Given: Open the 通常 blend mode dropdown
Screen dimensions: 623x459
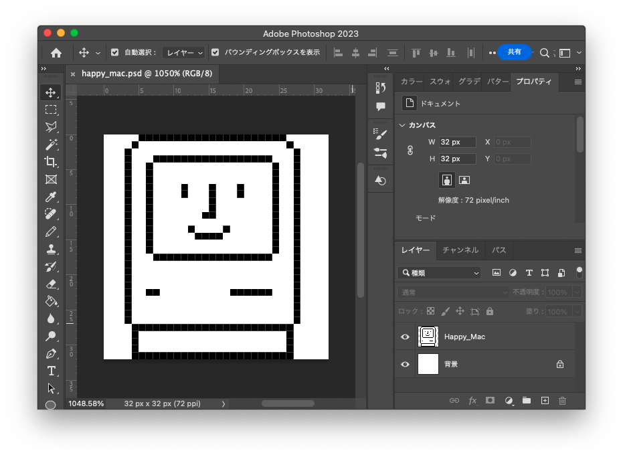Looking at the screenshot, I should click(453, 292).
